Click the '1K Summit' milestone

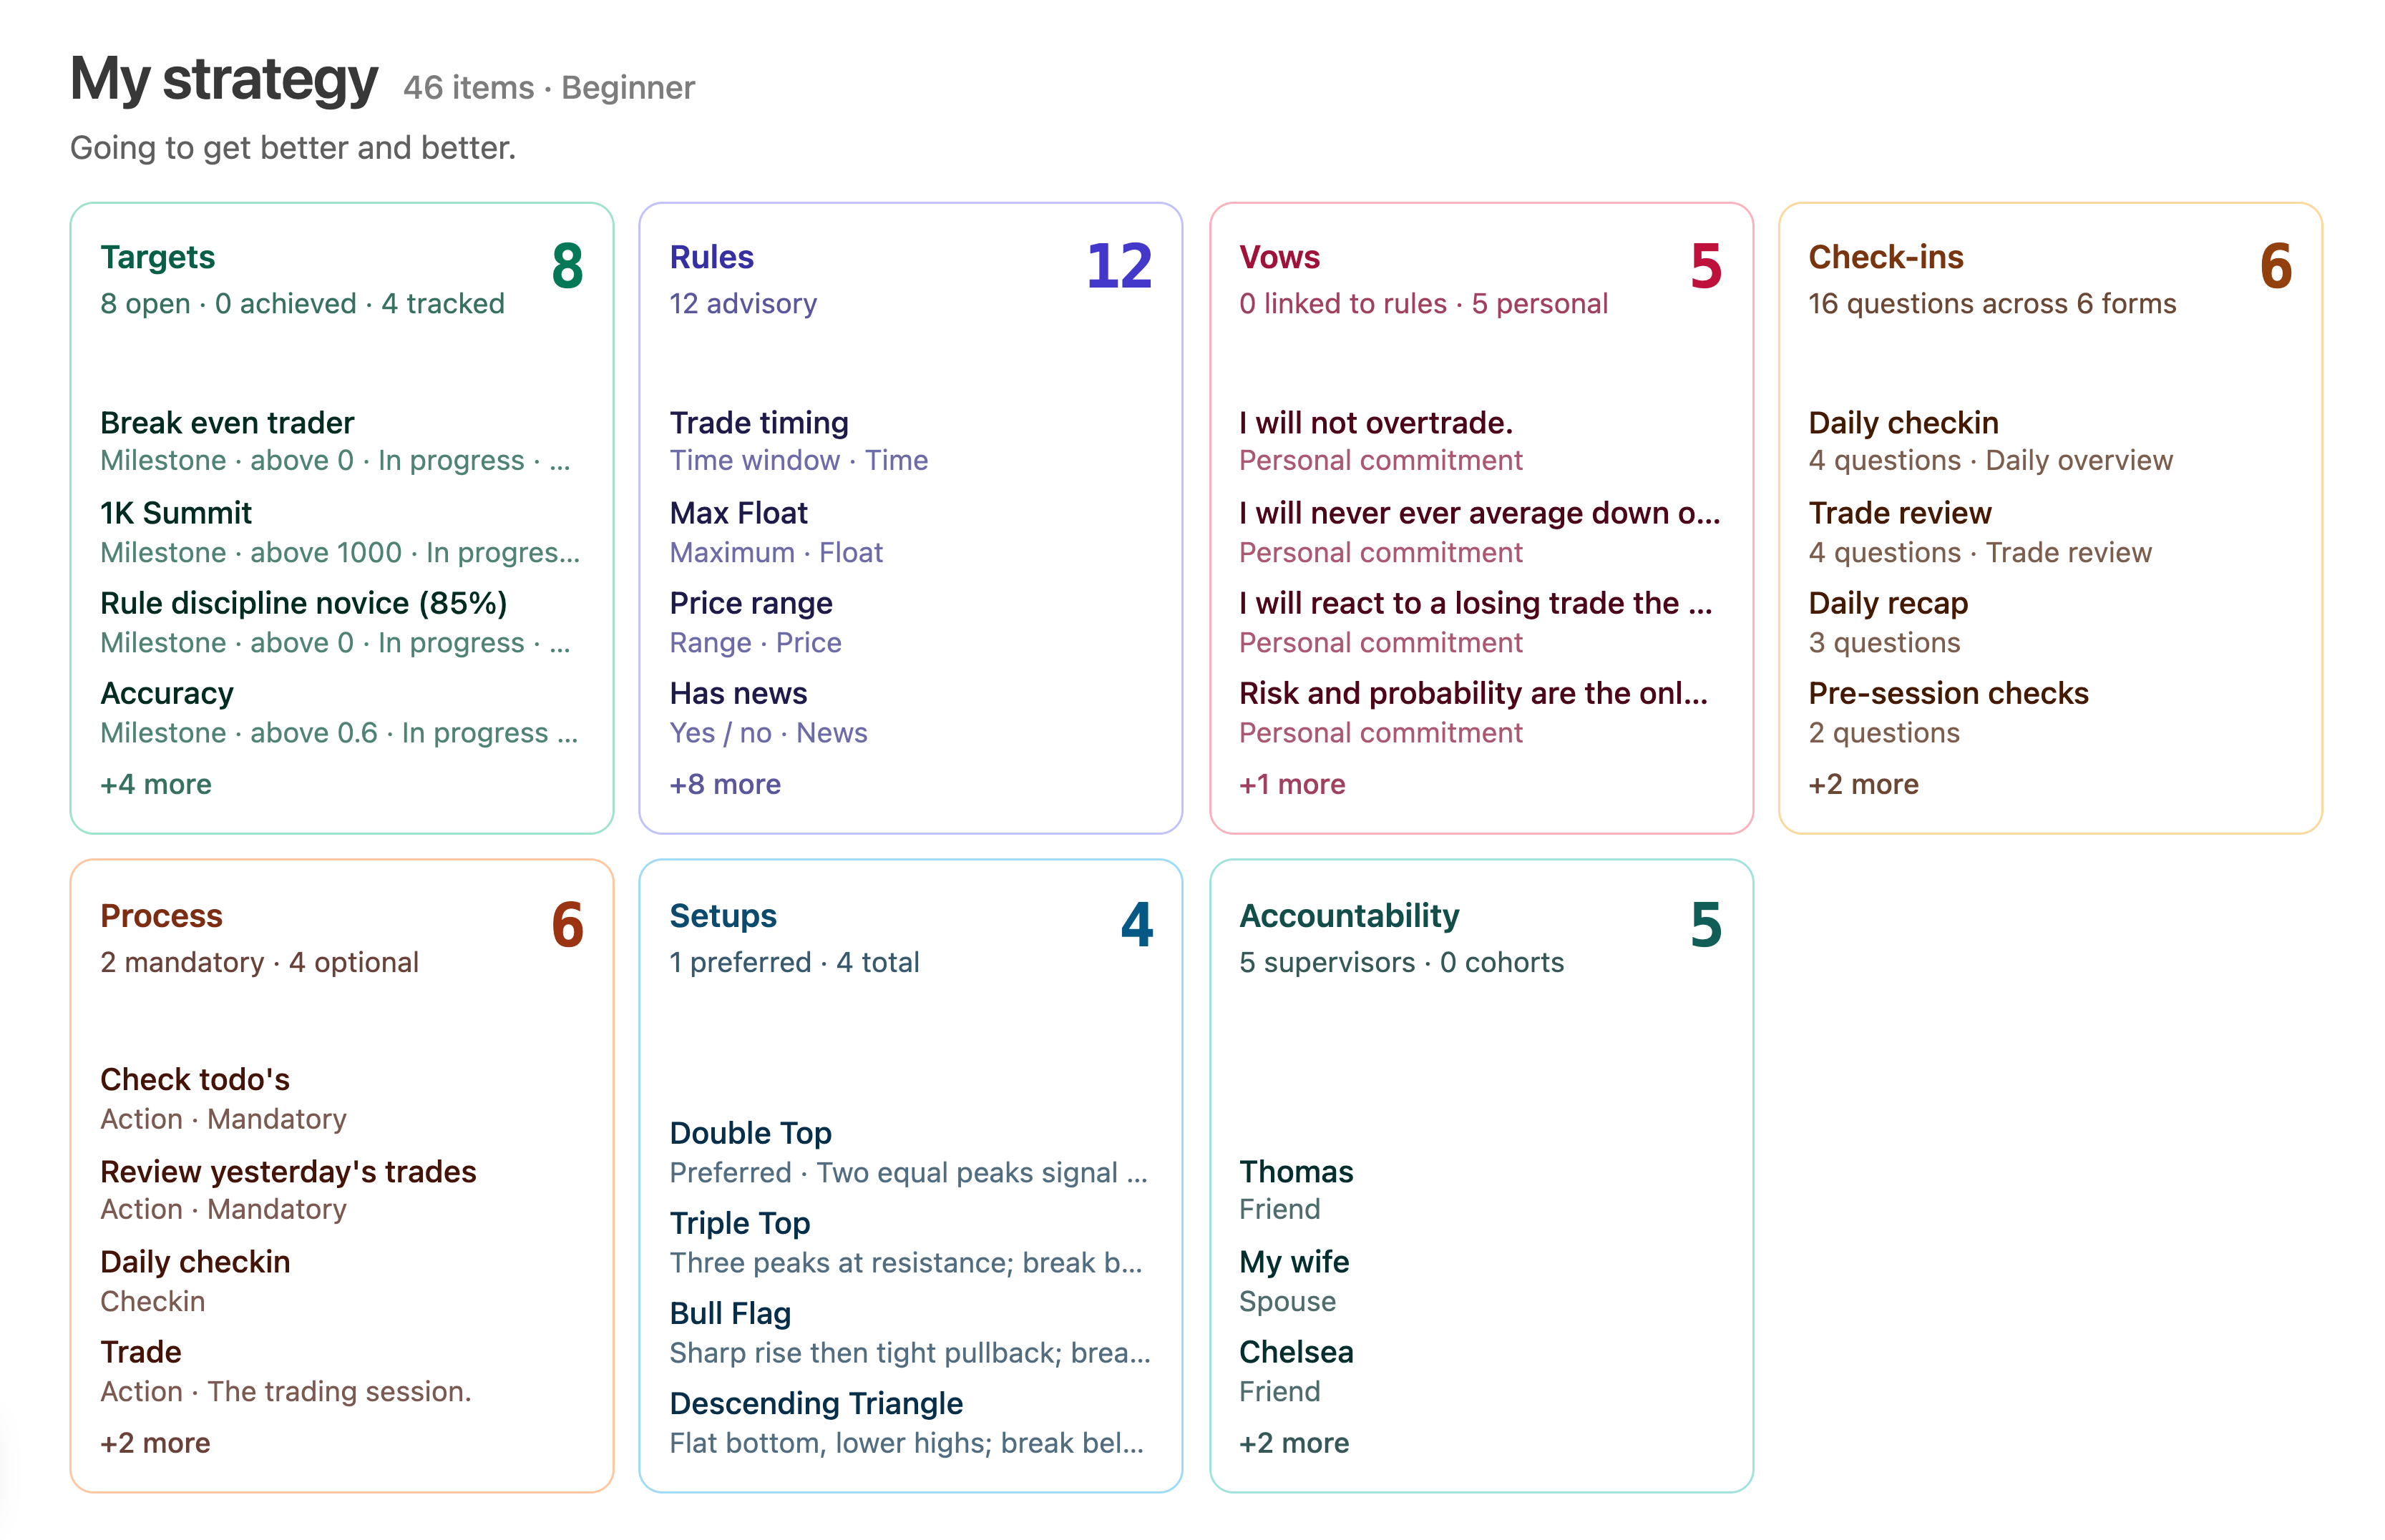[176, 513]
